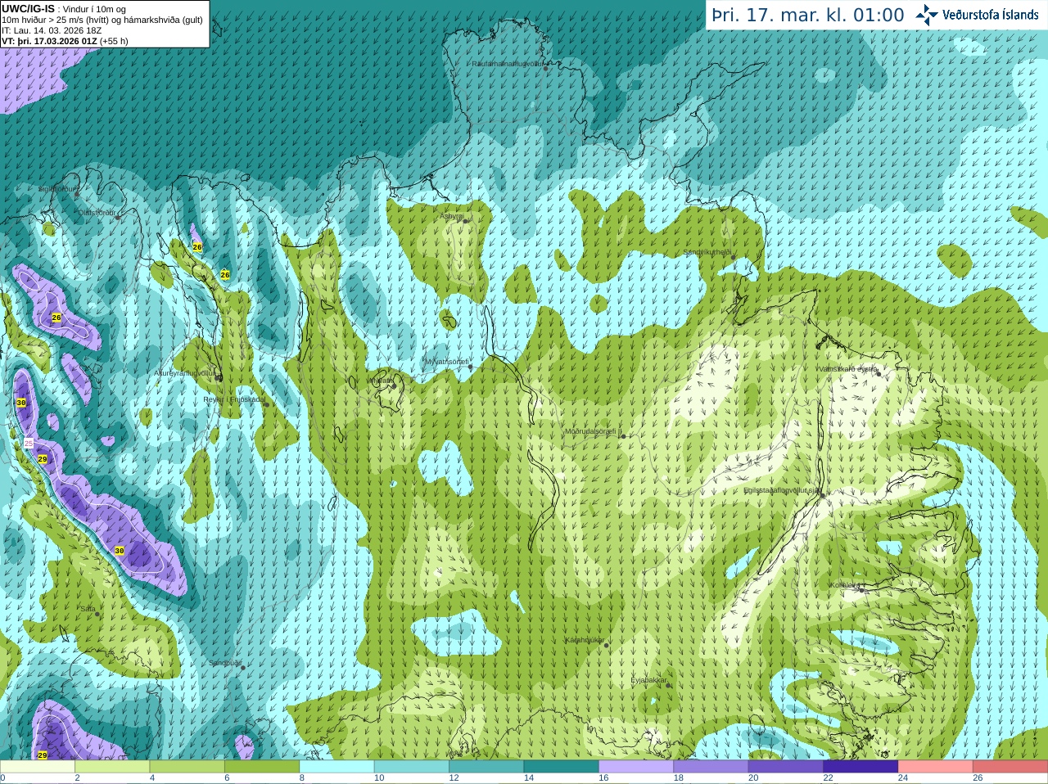1048x784 pixels.
Task: Click the Mývatn station label
Action: point(380,381)
